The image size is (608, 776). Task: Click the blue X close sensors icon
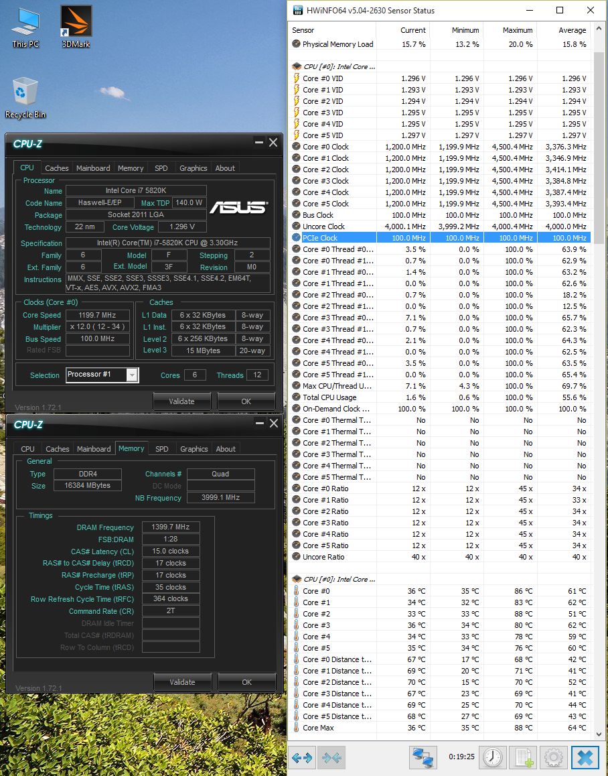point(585,757)
